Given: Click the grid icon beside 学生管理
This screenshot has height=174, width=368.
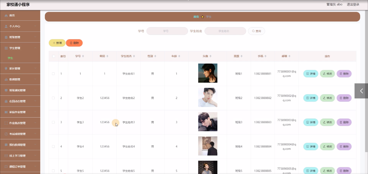Looking at the screenshot, I should 6,48.
